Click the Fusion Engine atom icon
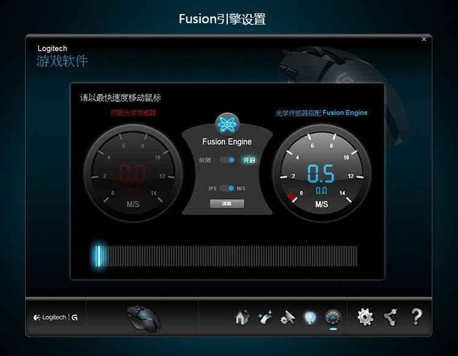Screen dimensions: 458x356 [227, 125]
